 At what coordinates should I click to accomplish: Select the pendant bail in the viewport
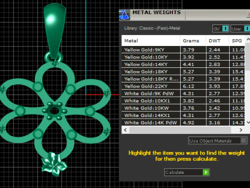[54, 31]
